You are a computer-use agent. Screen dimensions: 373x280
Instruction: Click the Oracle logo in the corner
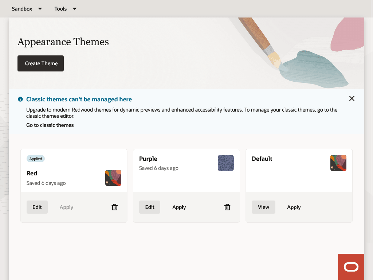click(x=351, y=267)
